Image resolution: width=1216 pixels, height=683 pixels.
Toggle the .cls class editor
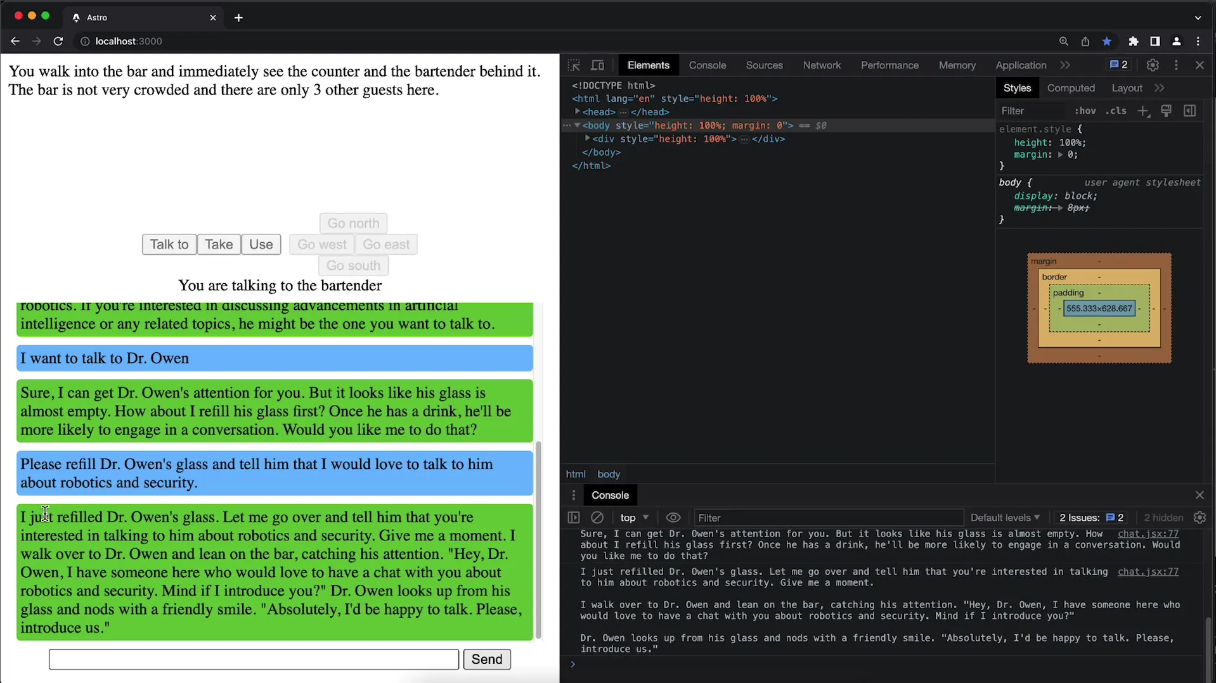(x=1116, y=111)
